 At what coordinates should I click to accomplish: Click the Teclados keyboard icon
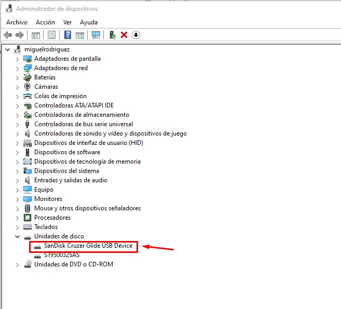pyautogui.click(x=28, y=227)
